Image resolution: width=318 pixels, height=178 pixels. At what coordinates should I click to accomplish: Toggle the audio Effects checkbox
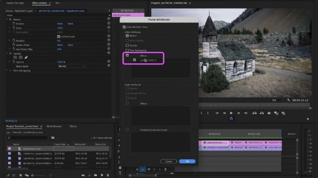click(127, 103)
